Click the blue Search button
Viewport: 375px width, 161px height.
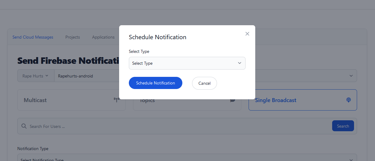343,126
